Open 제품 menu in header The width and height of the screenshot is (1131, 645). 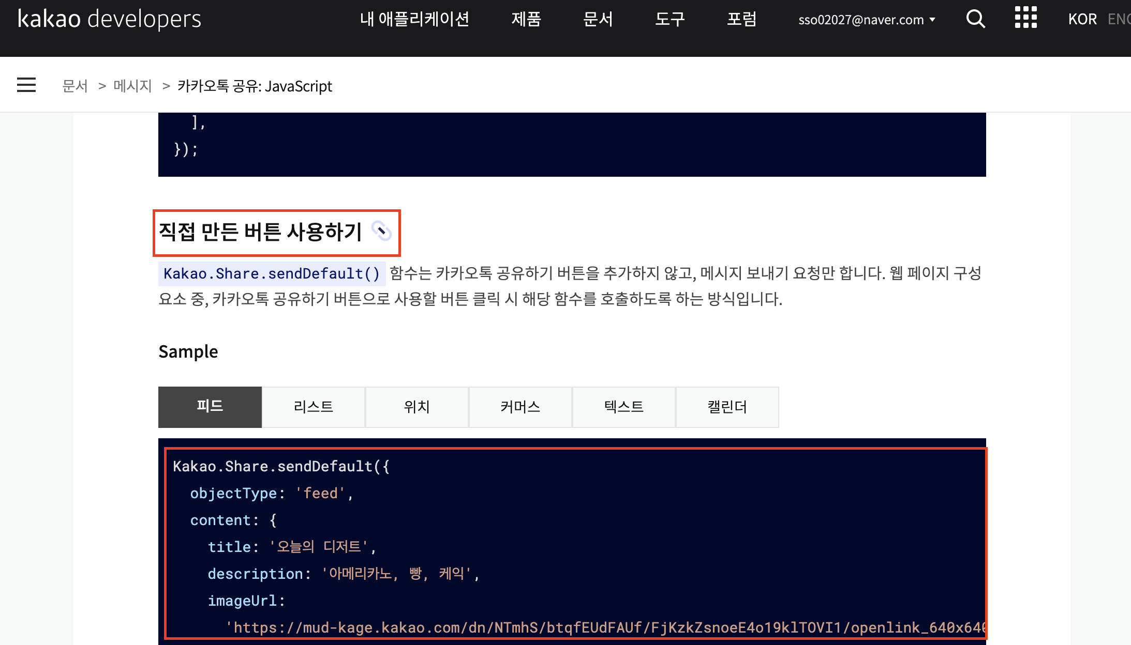click(526, 20)
